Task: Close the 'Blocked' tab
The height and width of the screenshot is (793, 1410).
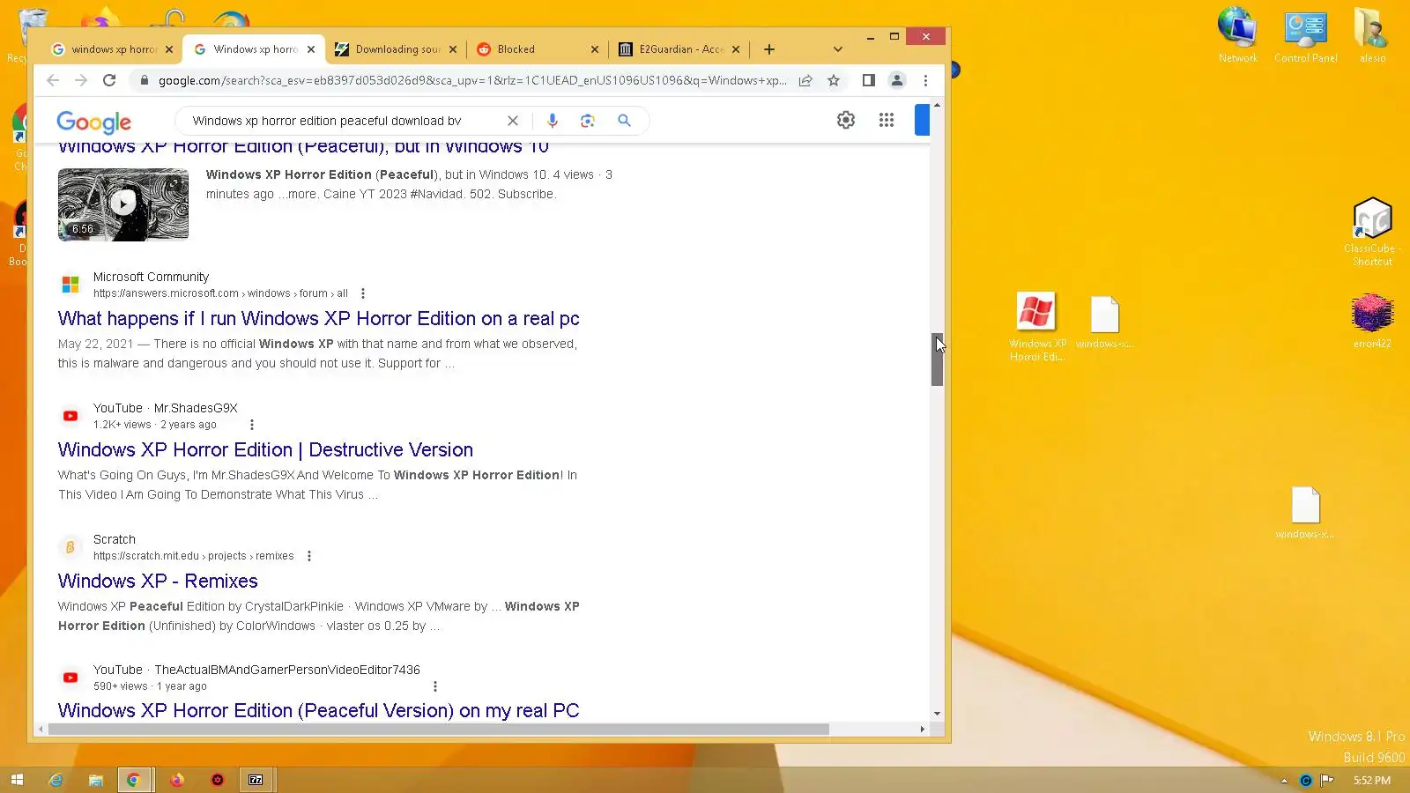Action: click(x=595, y=49)
